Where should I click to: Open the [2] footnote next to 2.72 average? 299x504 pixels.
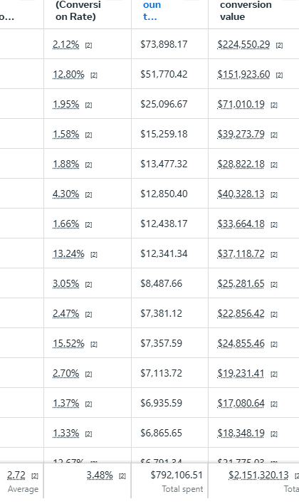click(35, 476)
